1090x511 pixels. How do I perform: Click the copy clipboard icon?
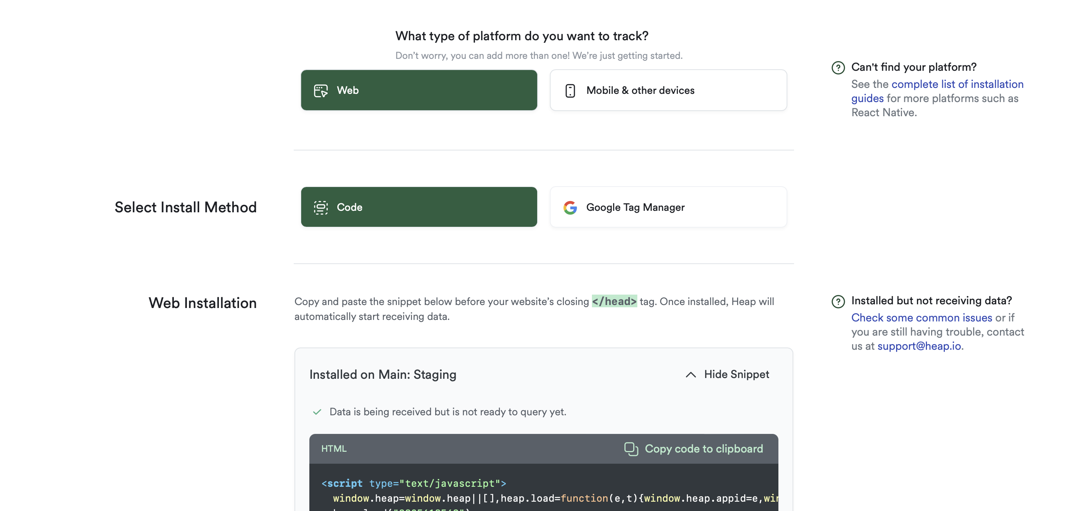coord(631,449)
